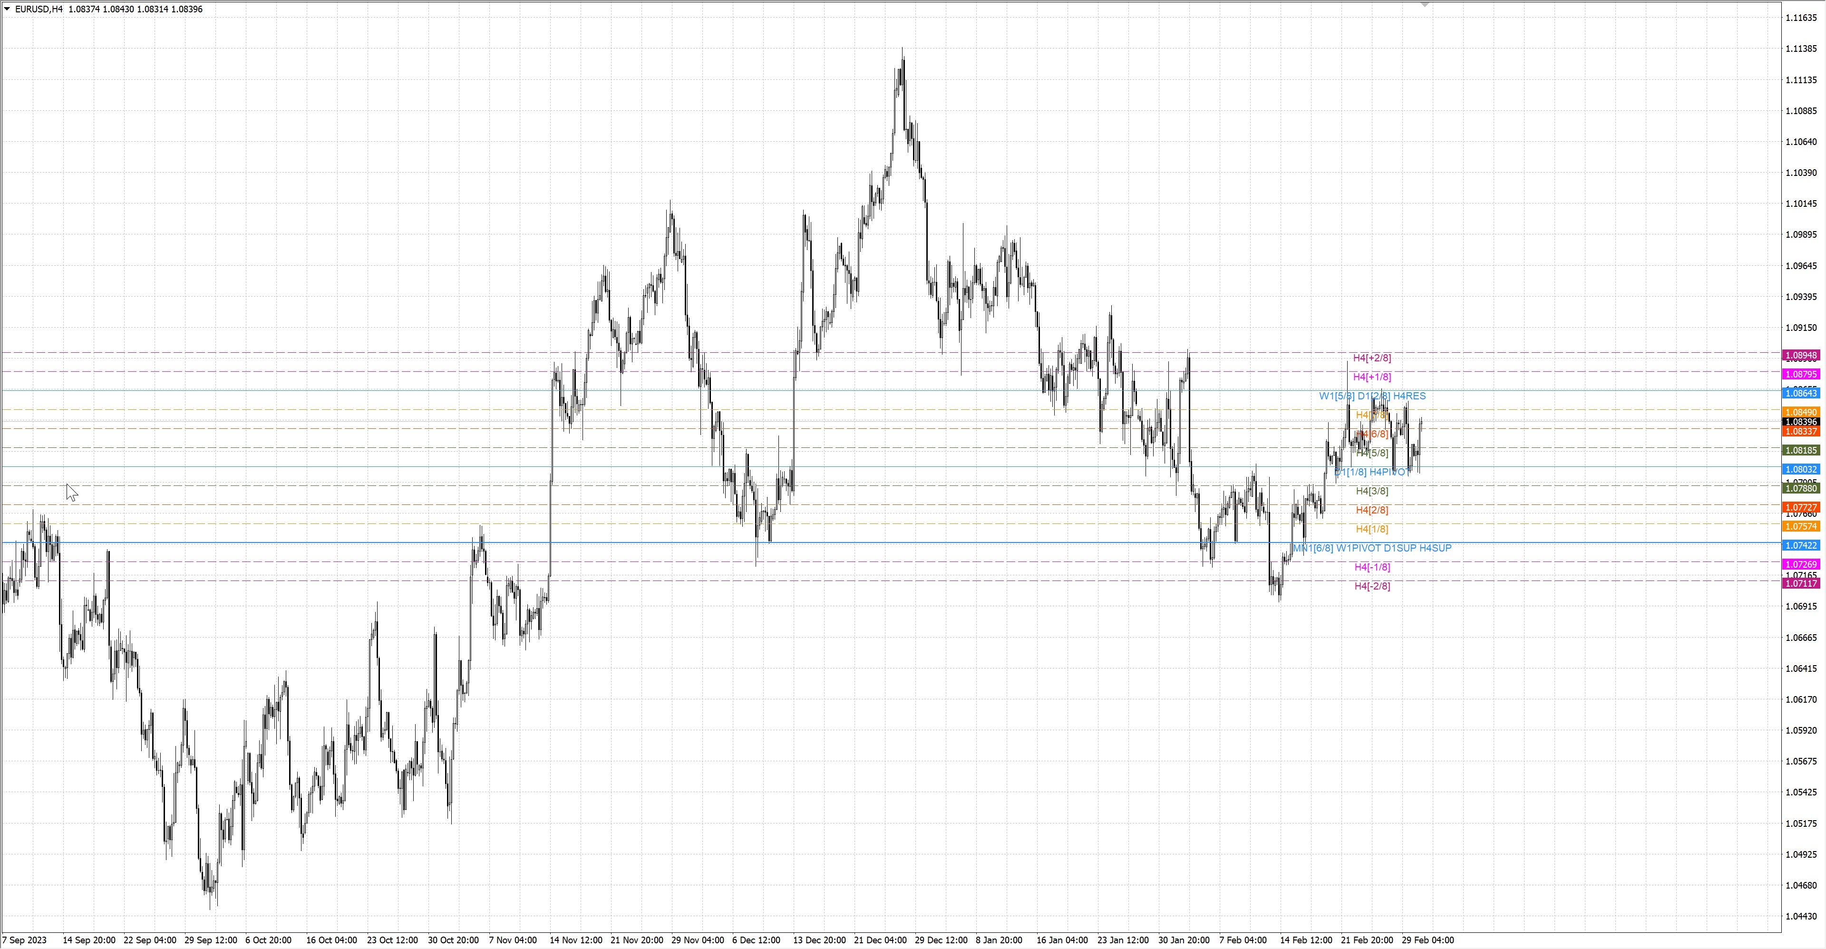1826x949 pixels.
Task: Click the orange 1.07574 price tag
Action: [x=1800, y=527]
